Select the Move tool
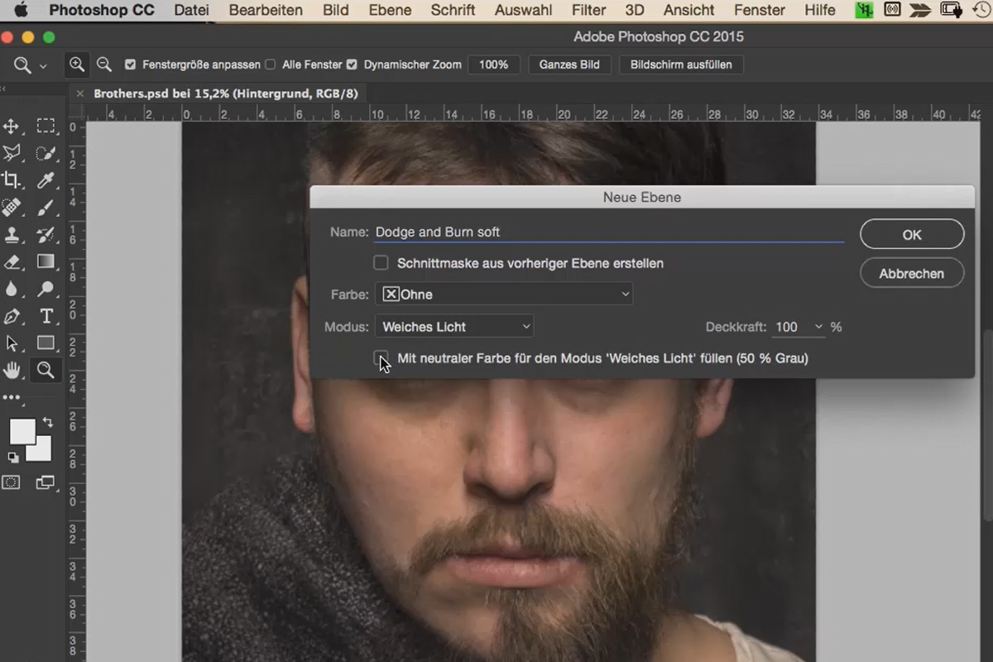This screenshot has height=662, width=993. click(x=12, y=127)
